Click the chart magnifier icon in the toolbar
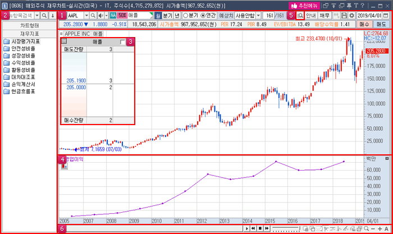This screenshot has height=234, width=393. tap(300, 16)
